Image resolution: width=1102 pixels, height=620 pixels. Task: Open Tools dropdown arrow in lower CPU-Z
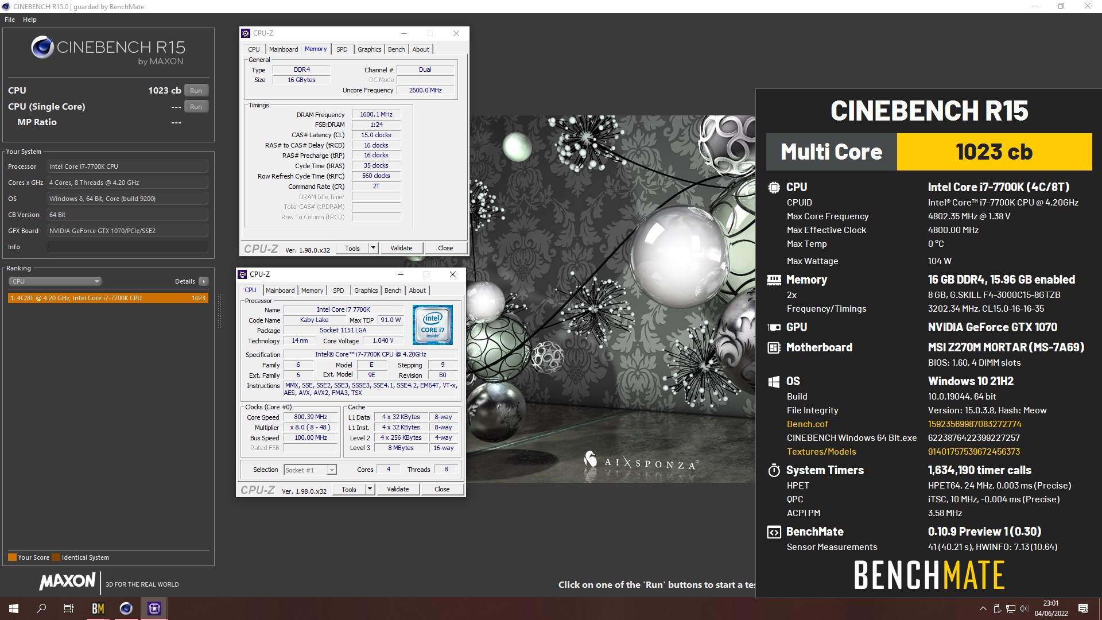tap(370, 489)
